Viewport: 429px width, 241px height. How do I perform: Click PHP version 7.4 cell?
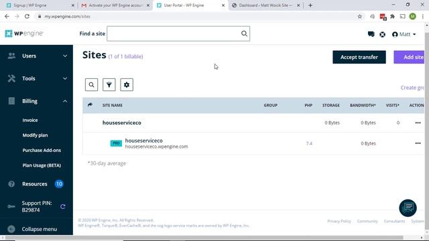(x=309, y=143)
